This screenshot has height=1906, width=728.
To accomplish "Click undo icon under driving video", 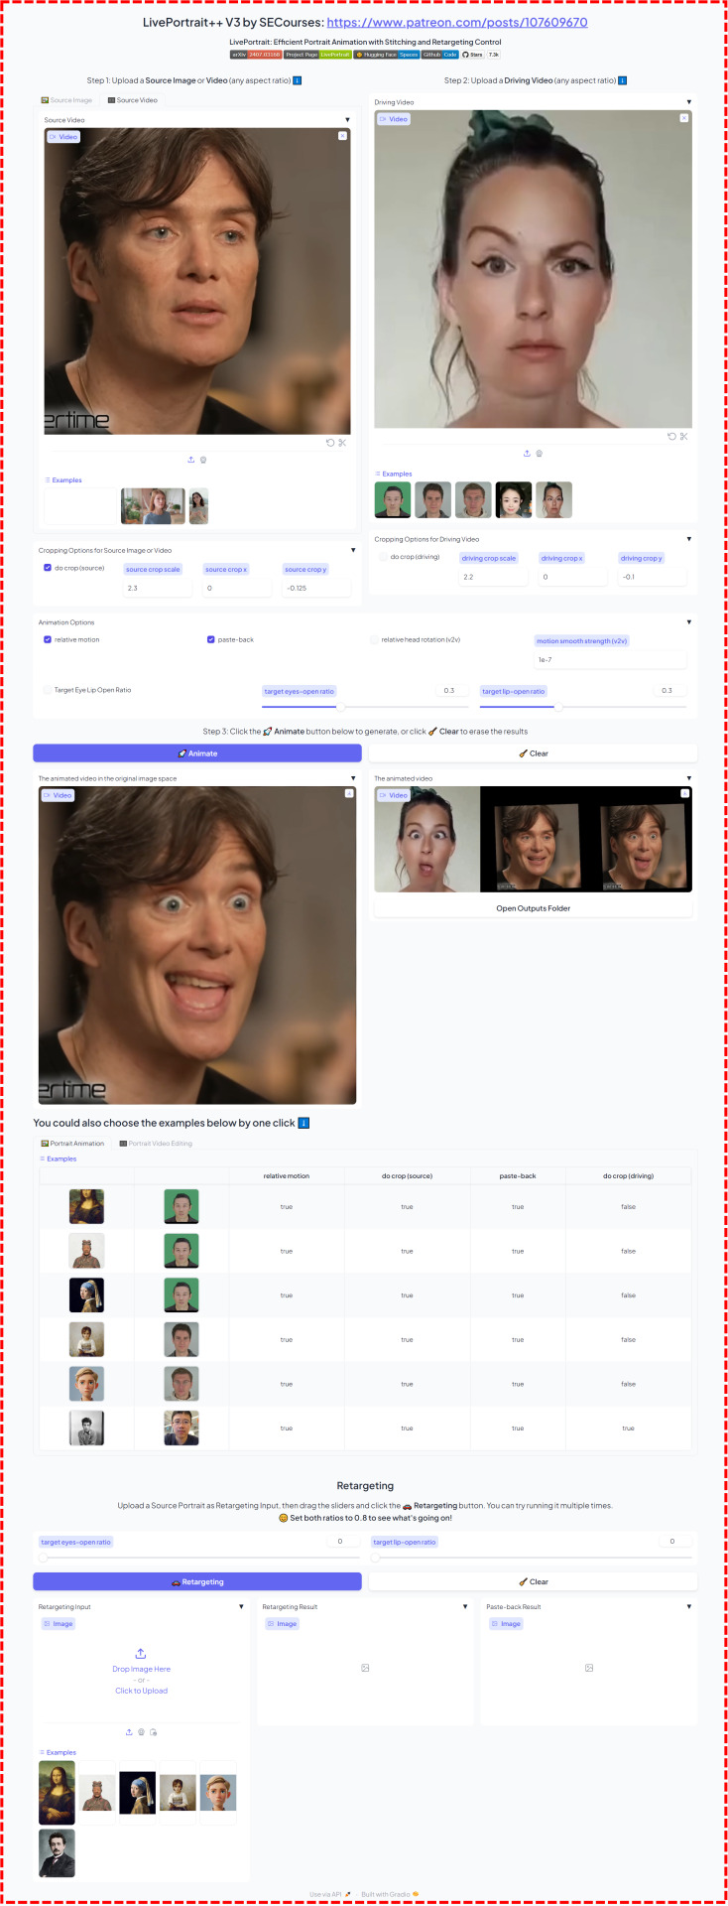I will click(x=671, y=437).
